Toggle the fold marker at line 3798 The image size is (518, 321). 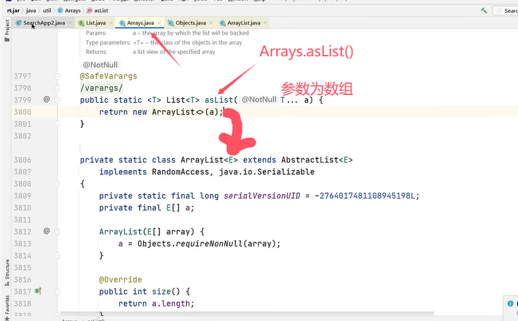pyautogui.click(x=57, y=88)
